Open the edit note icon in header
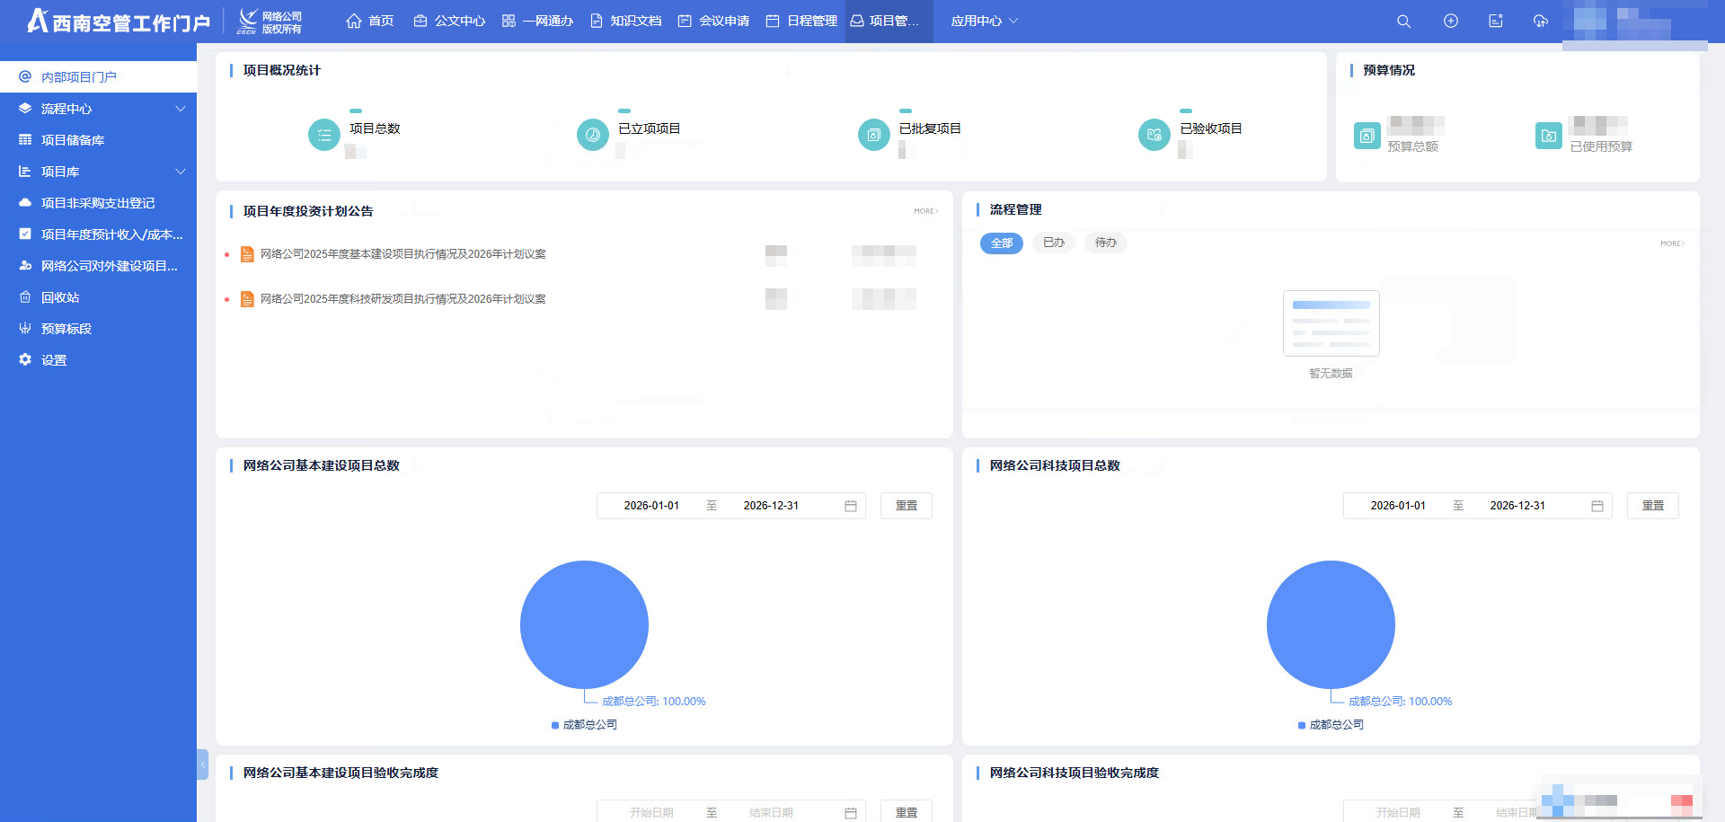Screen dimensions: 1725x822 pyautogui.click(x=1496, y=21)
